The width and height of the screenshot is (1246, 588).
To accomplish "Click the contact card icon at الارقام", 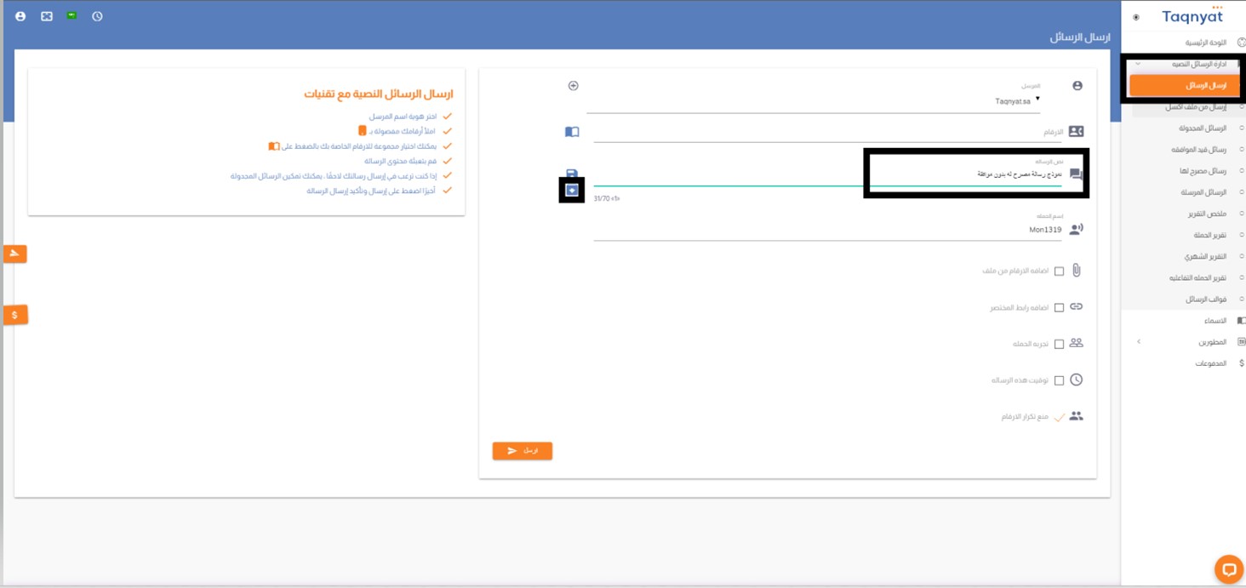I will pyautogui.click(x=1076, y=131).
